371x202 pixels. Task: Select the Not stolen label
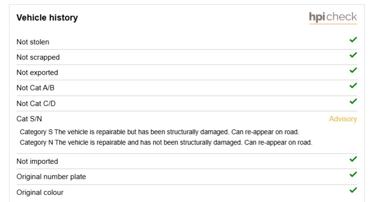[33, 42]
